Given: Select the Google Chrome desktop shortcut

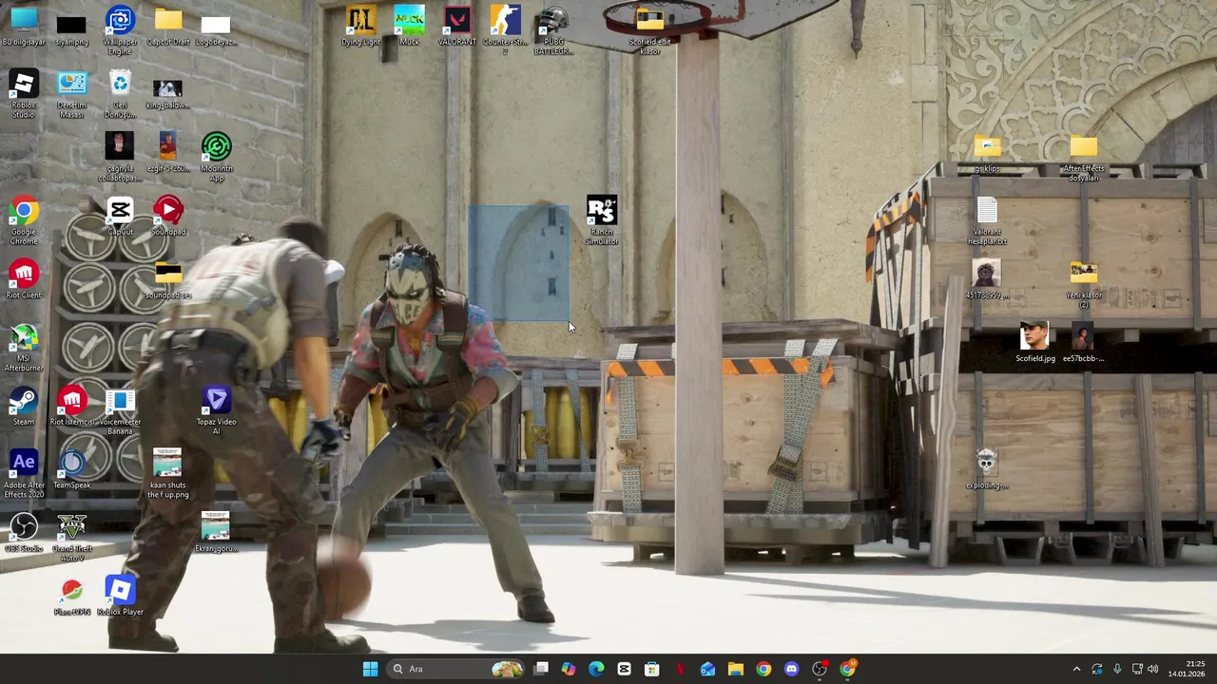Looking at the screenshot, I should (24, 220).
